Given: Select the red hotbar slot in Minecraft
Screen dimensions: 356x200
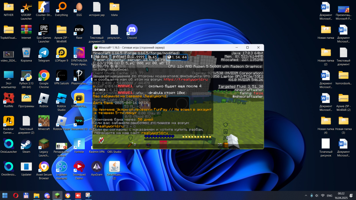Looking at the screenshot, I should tap(163, 145).
